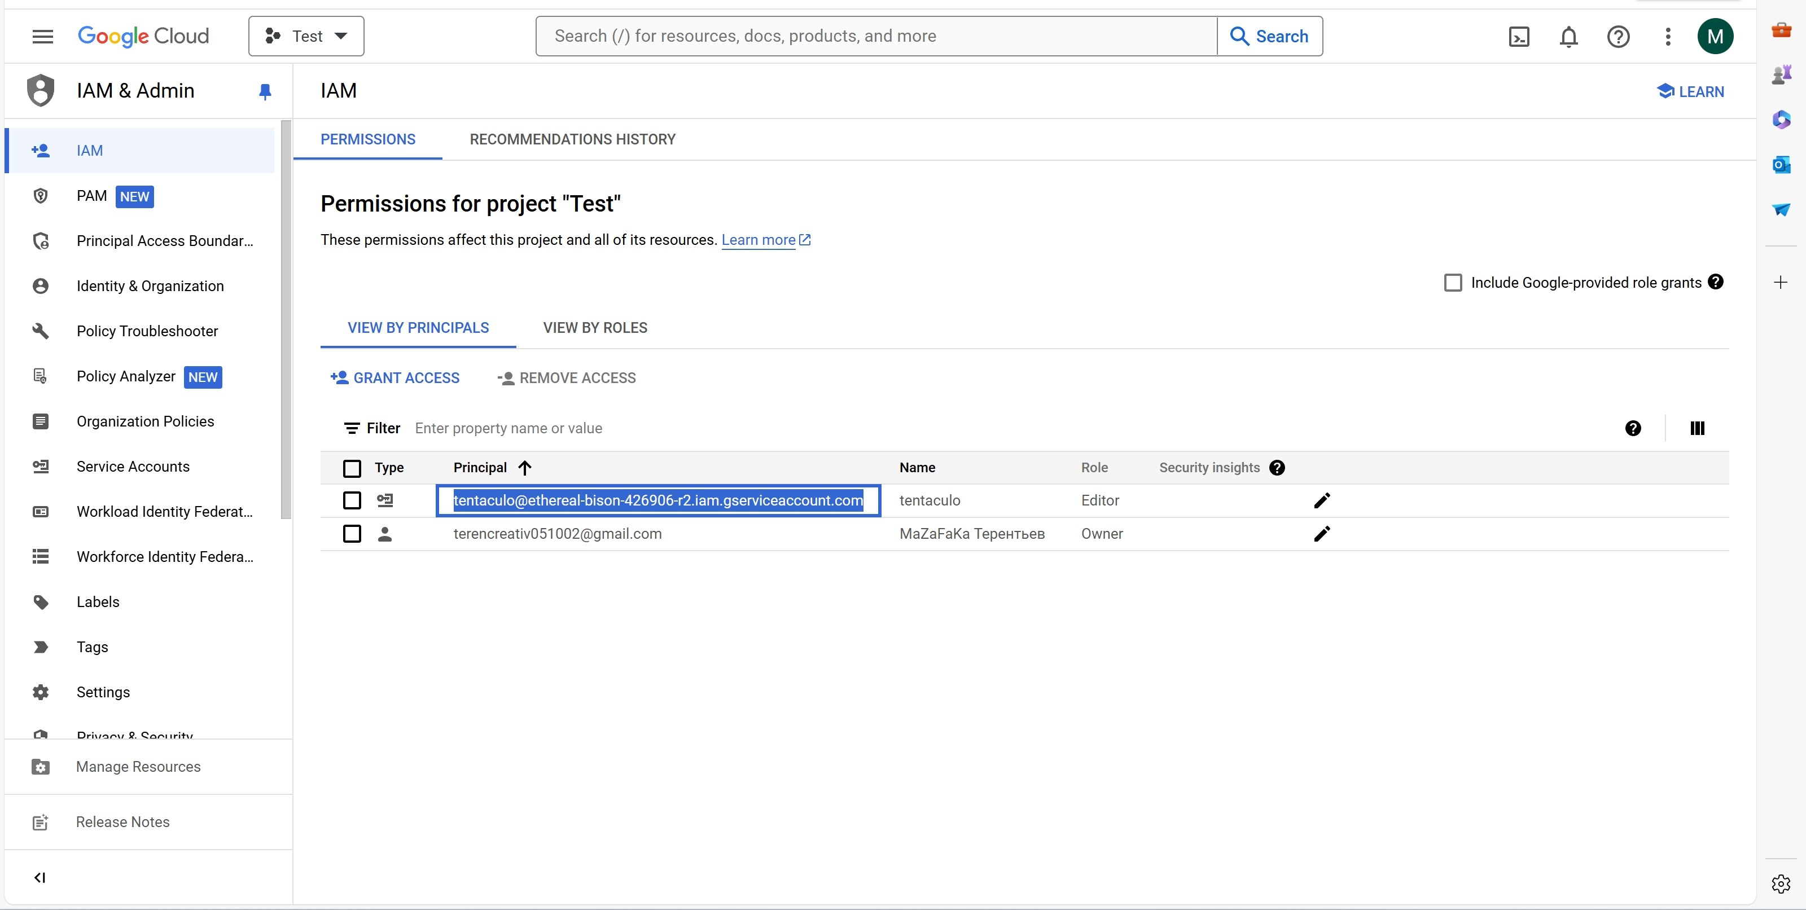Open Workload Identity Federation

[140, 512]
